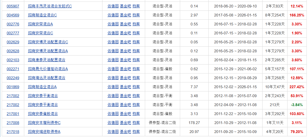Screen dimensions: 308x137
Task: Select the 166.25% return value
Action: (297, 15)
